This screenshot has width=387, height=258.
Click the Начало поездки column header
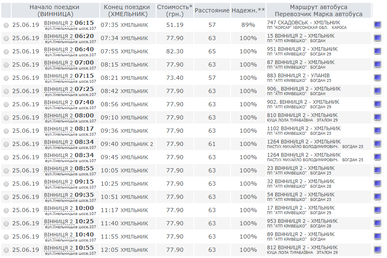click(x=55, y=11)
